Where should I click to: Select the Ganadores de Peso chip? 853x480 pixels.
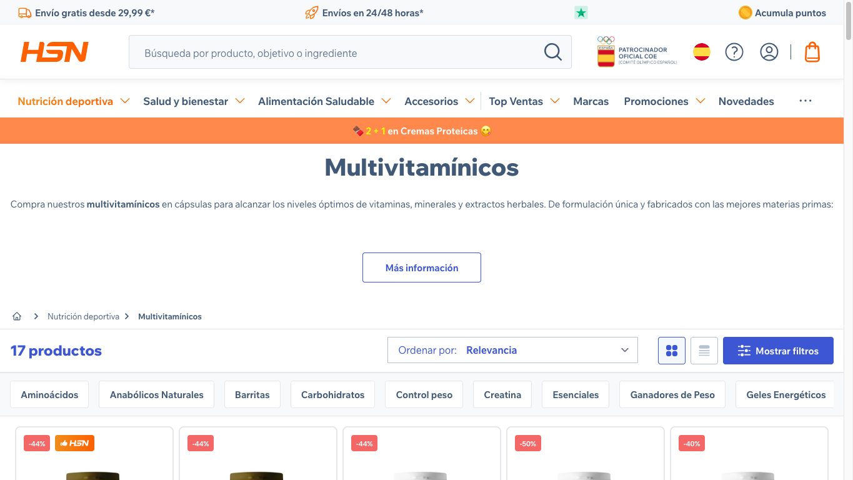pyautogui.click(x=672, y=394)
